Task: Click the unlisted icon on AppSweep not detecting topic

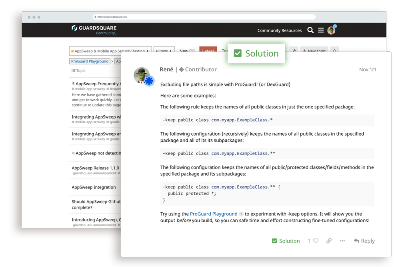Action: pos(73,153)
